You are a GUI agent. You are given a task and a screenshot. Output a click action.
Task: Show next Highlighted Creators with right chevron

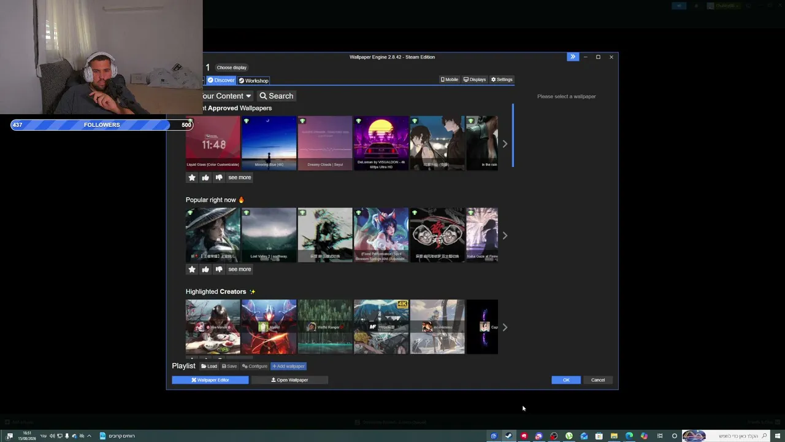coord(505,327)
